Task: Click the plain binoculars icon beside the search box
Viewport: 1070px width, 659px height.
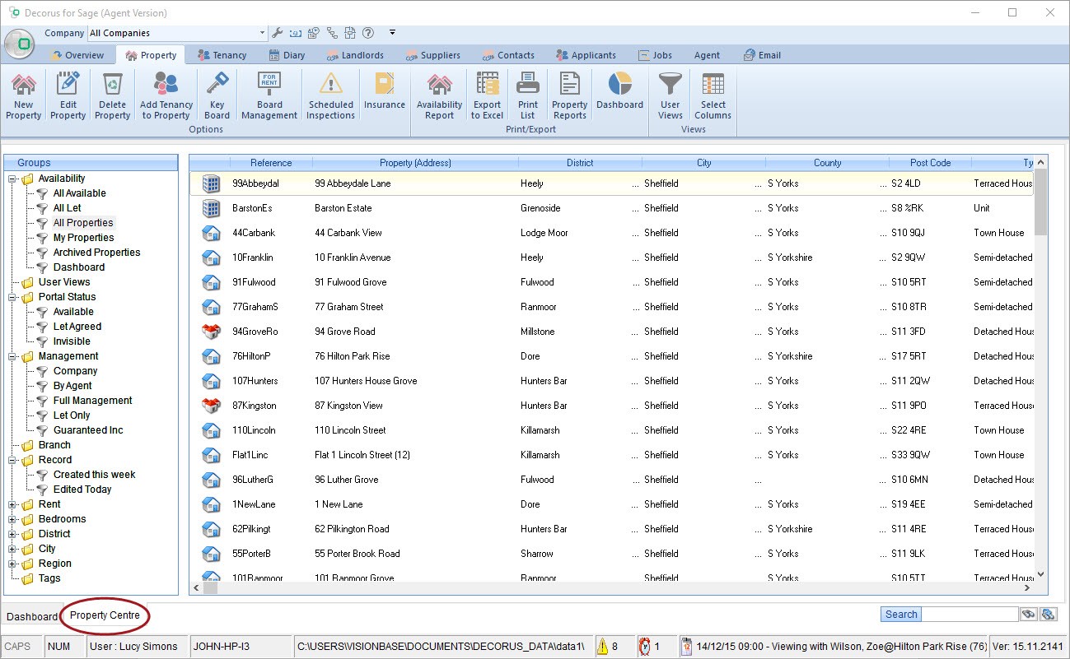Action: coord(1028,615)
